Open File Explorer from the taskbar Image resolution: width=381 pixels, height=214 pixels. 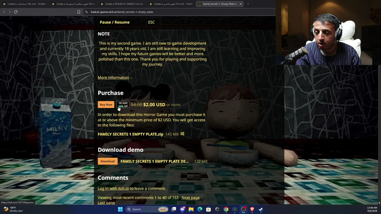(x=191, y=209)
